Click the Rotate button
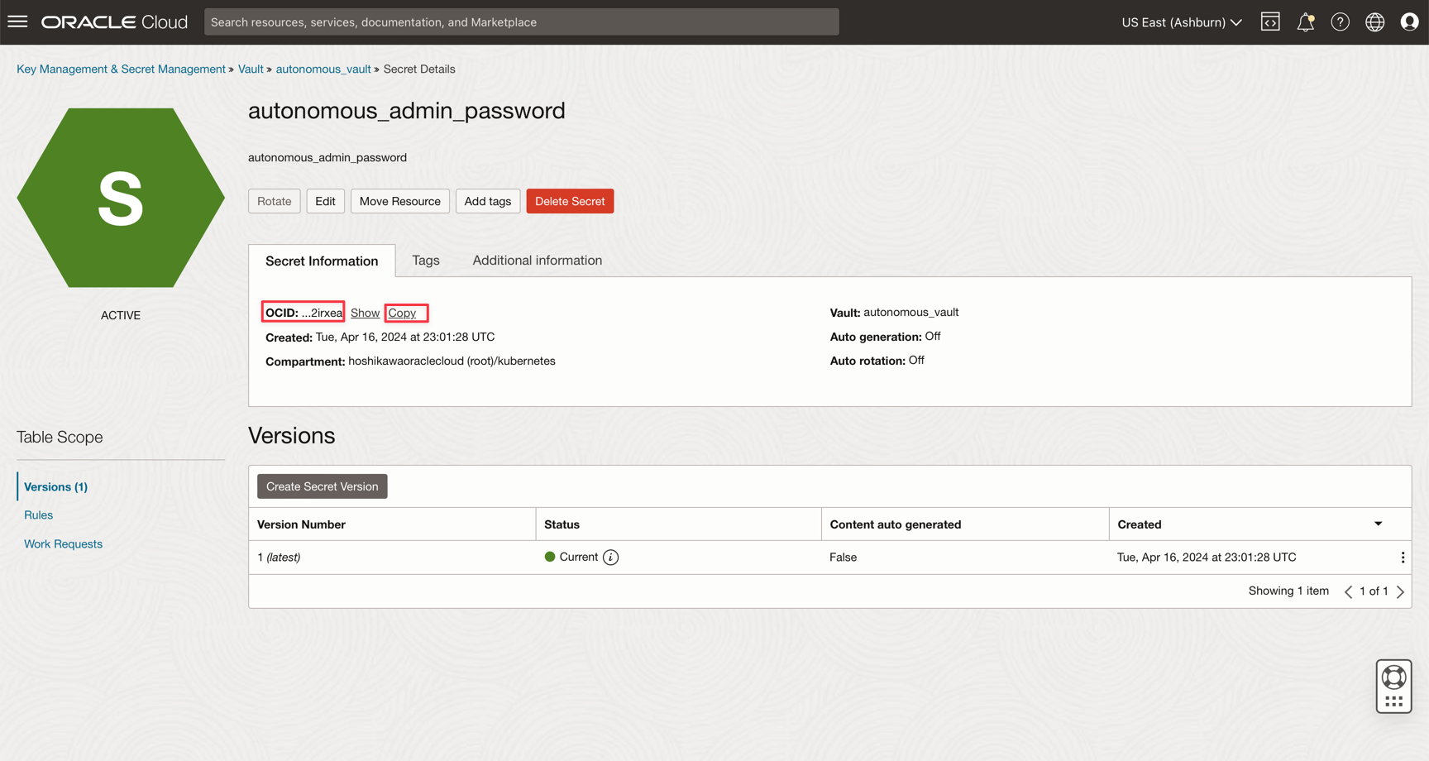Viewport: 1429px width, 761px height. pyautogui.click(x=275, y=201)
